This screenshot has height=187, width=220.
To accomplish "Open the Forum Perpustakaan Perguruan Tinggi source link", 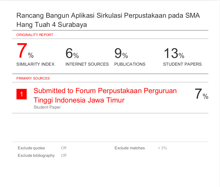I will point(105,95).
